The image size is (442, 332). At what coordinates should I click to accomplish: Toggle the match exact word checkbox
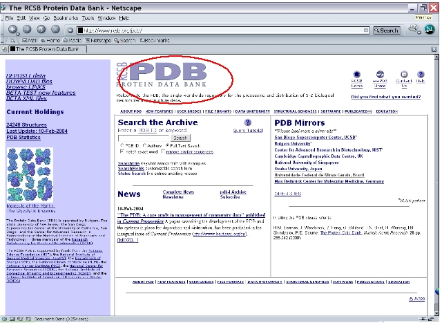pyautogui.click(x=122, y=151)
